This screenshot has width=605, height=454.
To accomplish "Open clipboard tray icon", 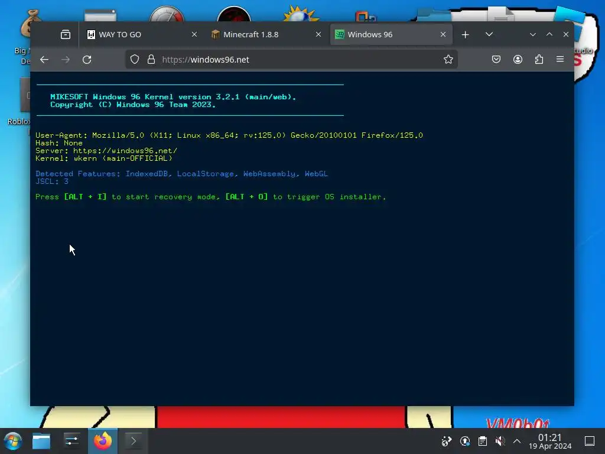I will (483, 441).
